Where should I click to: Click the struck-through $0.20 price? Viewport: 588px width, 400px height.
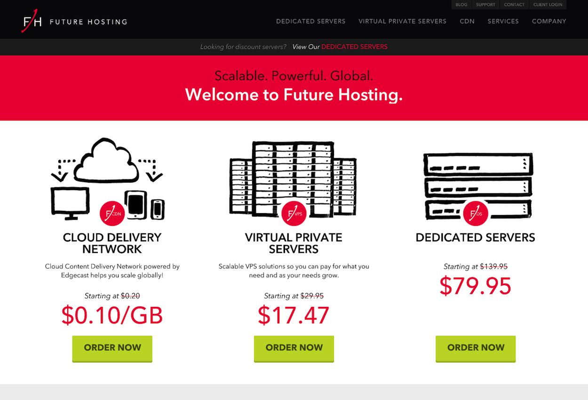point(130,296)
